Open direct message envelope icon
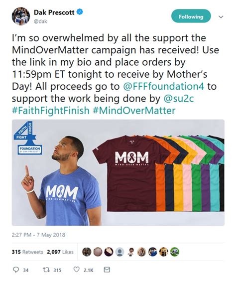This screenshot has width=236, height=281. click(x=107, y=270)
